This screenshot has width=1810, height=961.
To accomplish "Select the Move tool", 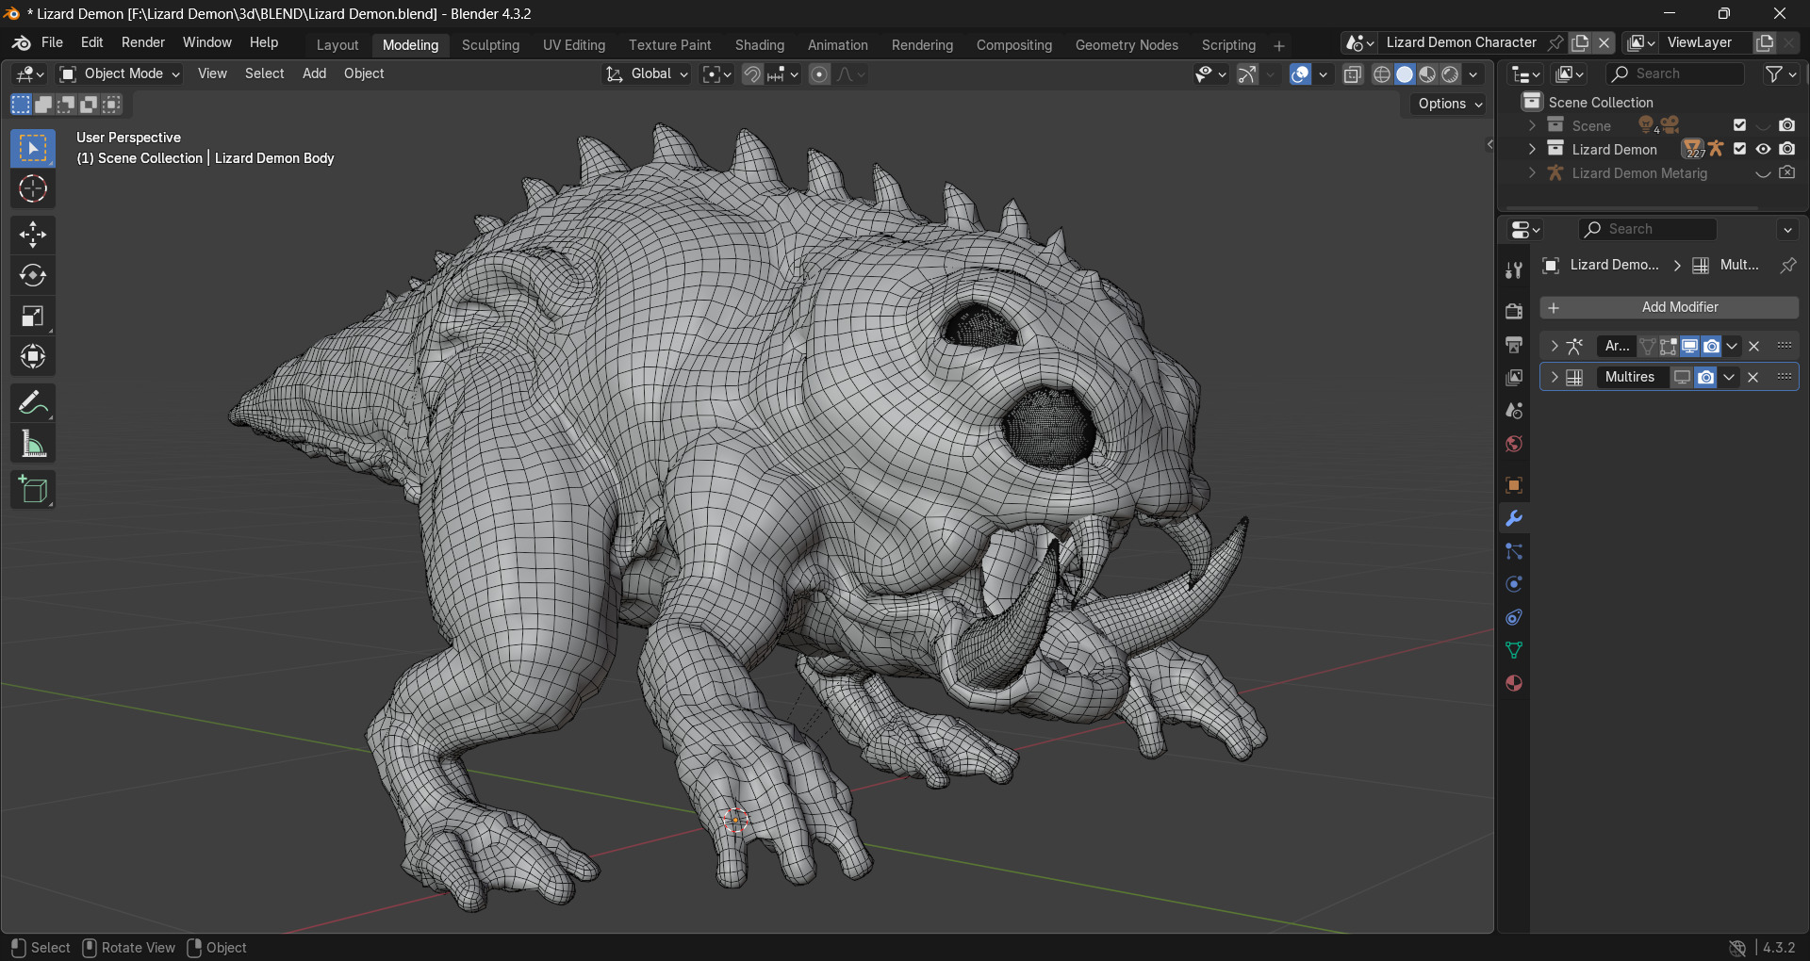I will point(33,235).
